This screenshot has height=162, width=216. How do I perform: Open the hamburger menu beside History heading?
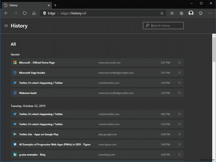[x=6, y=26]
